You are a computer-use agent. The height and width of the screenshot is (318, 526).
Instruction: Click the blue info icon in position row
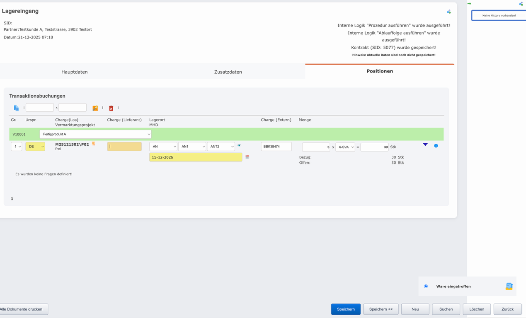coord(436,146)
